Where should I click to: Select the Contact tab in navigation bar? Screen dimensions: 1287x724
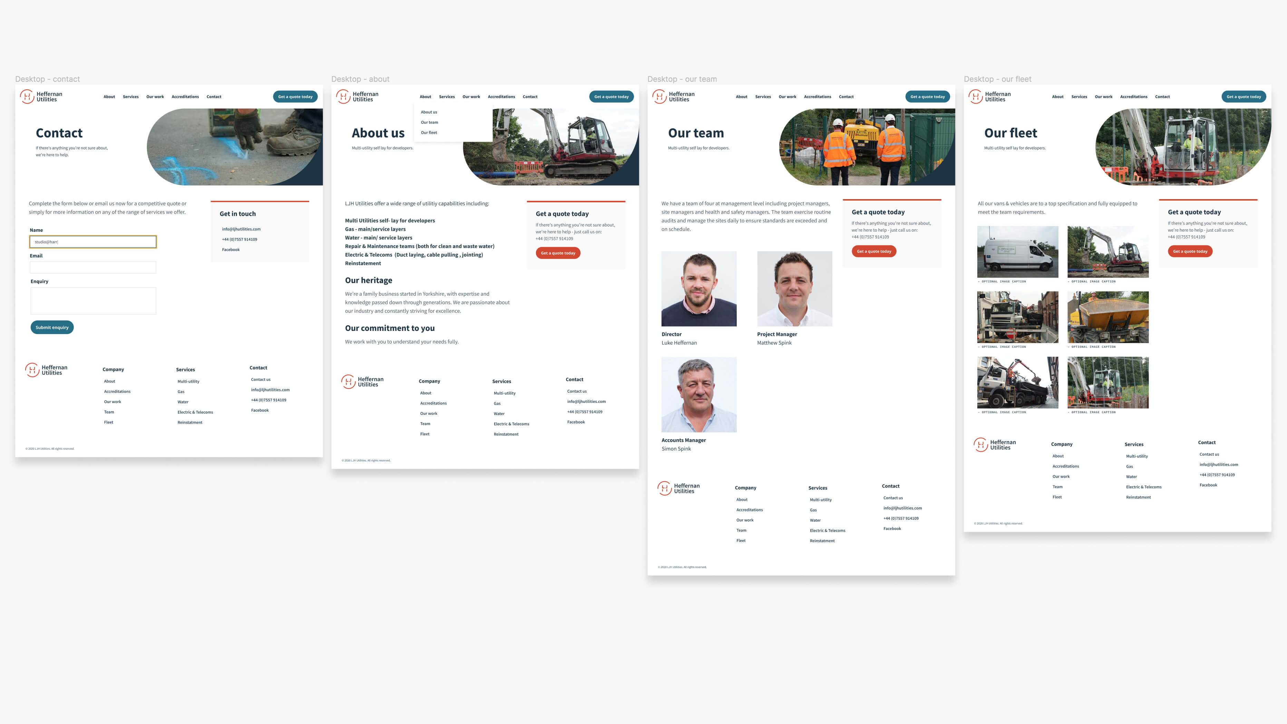[214, 96]
